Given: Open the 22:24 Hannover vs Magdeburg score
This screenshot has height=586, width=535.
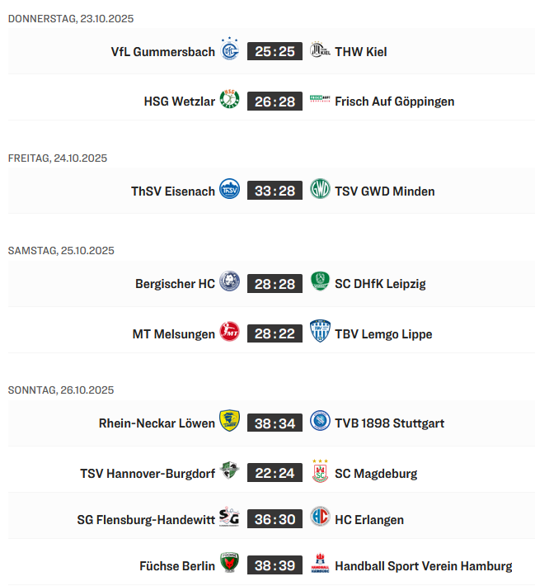Looking at the screenshot, I should pos(275,473).
